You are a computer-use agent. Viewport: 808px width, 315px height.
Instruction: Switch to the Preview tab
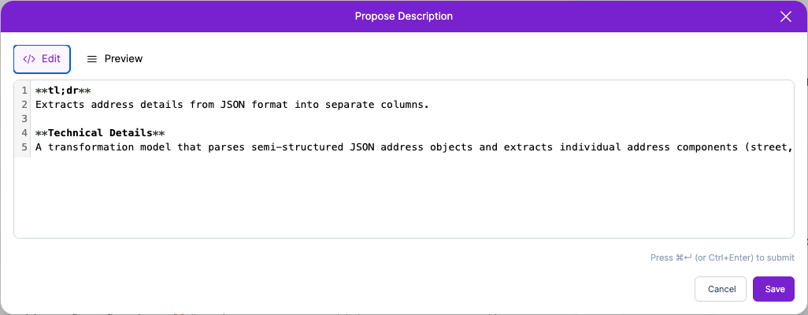click(115, 59)
